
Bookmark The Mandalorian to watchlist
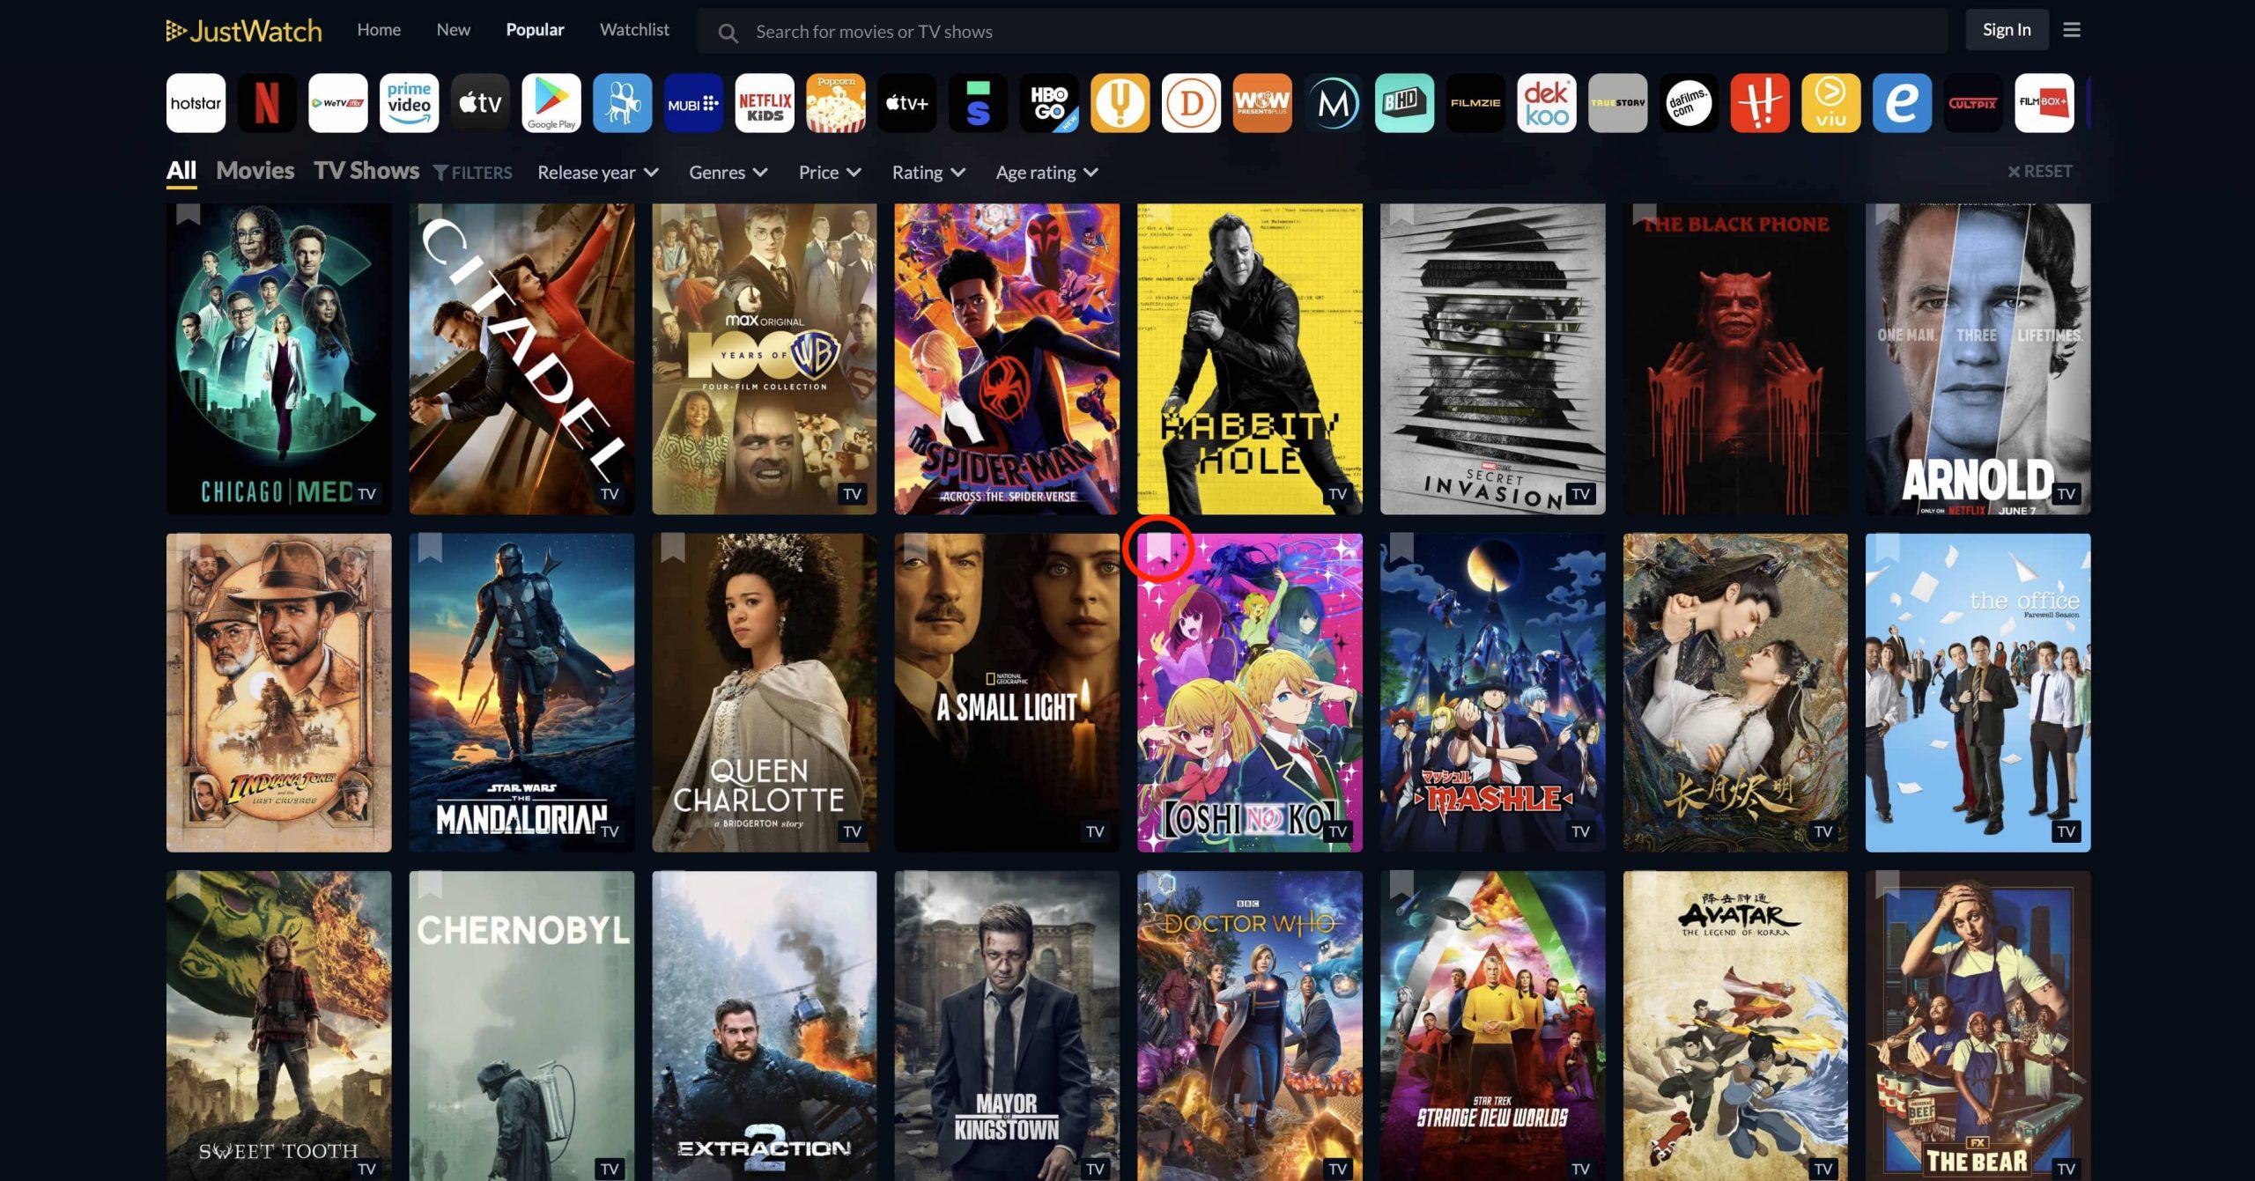coord(430,548)
